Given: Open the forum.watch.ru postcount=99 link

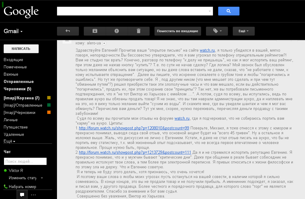Looking at the screenshot, I should coord(134,128).
